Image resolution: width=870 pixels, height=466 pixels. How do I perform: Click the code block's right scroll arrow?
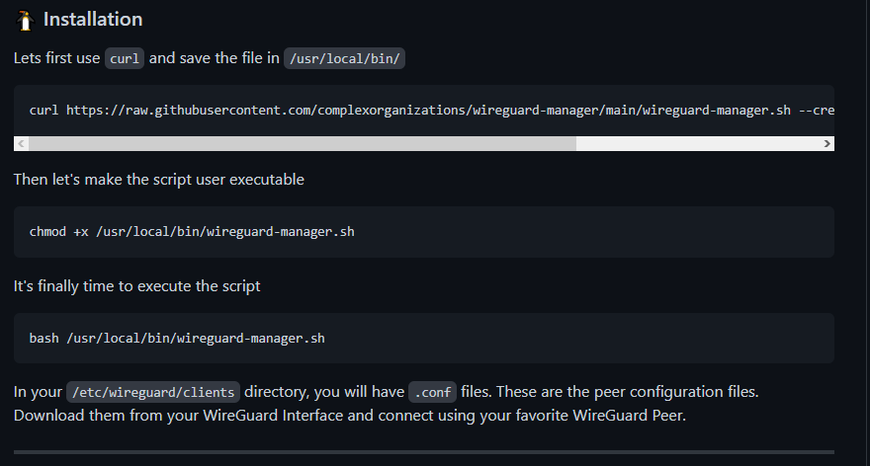click(826, 143)
